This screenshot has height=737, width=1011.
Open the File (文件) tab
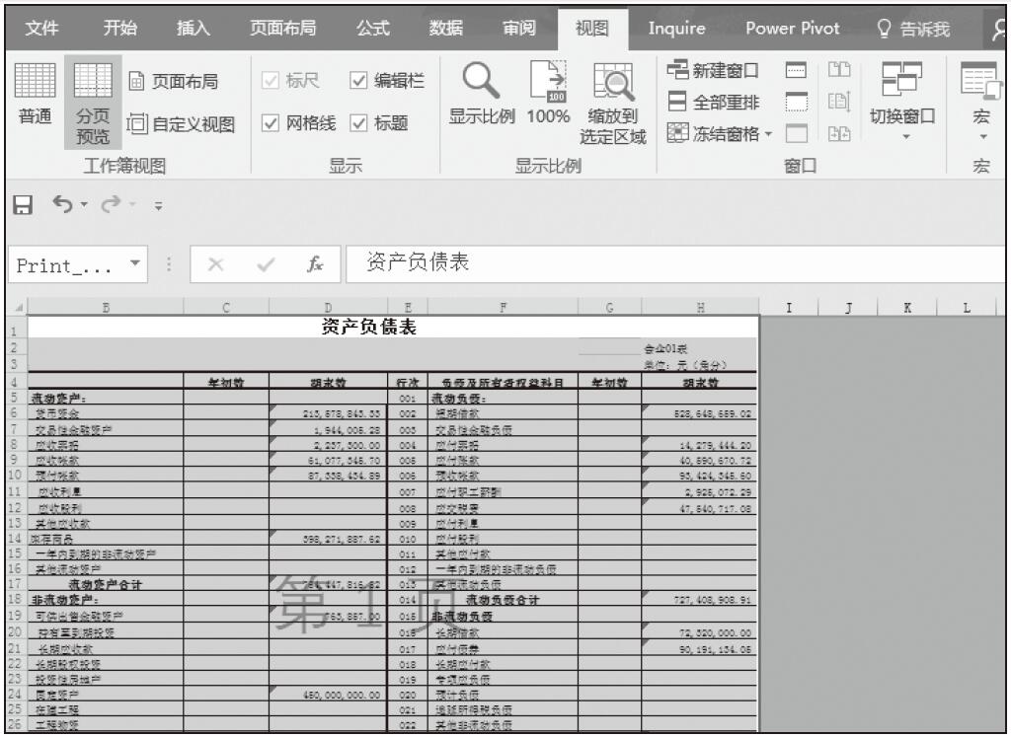point(41,29)
